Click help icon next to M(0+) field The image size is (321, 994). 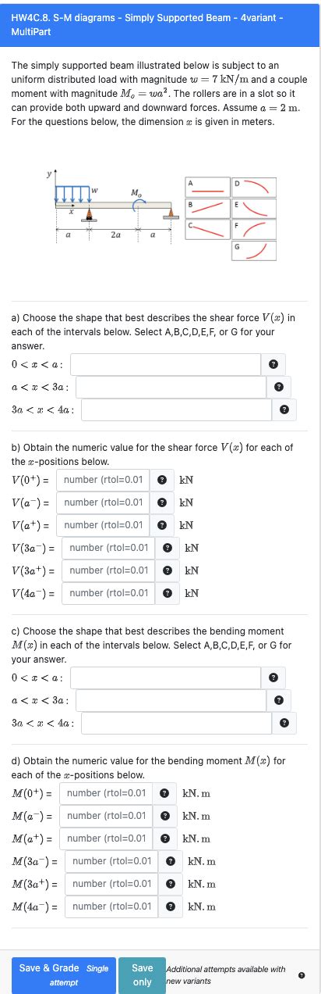pos(164,793)
